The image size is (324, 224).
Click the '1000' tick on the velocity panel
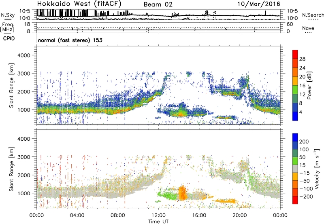(23, 193)
